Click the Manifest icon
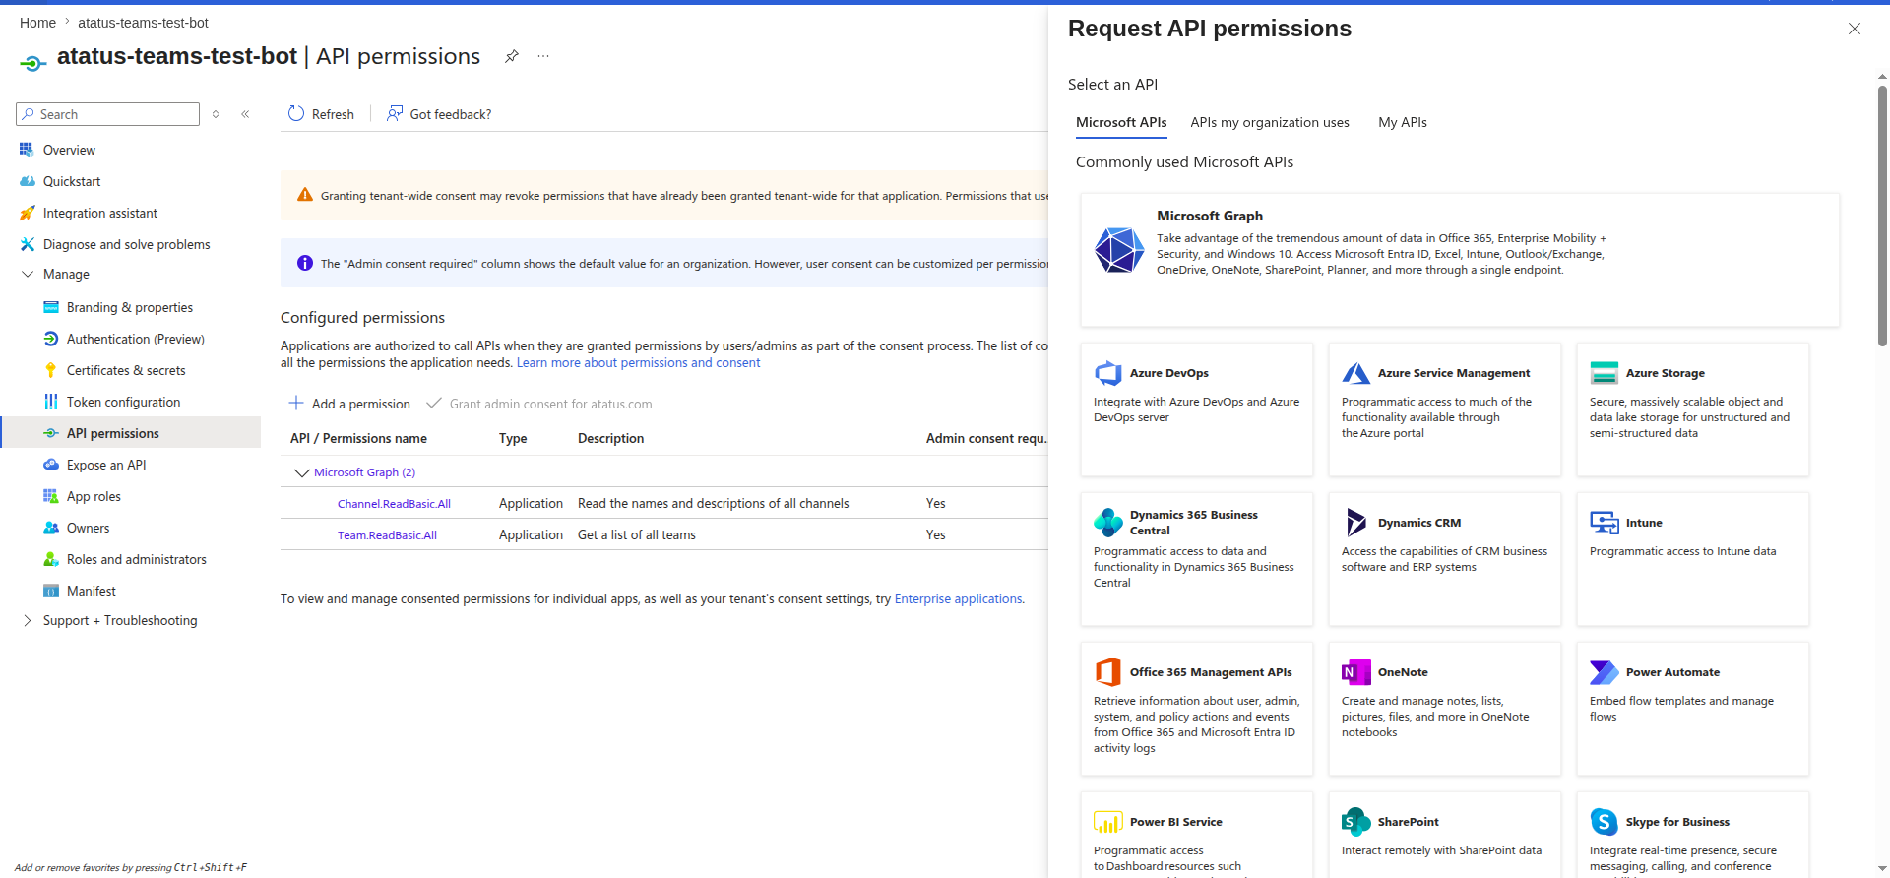Image resolution: width=1890 pixels, height=878 pixels. tap(51, 591)
